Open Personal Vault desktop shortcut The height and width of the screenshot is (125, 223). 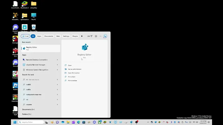pyautogui.click(x=15, y=111)
